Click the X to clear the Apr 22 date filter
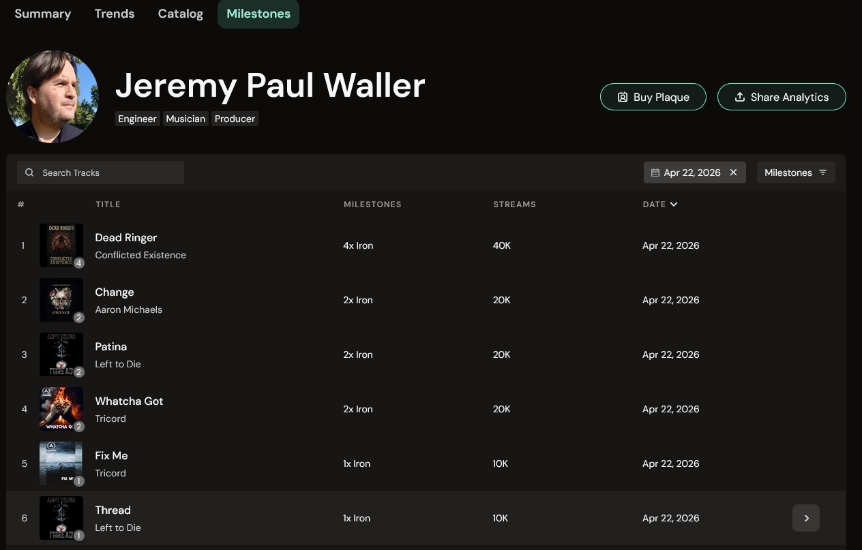The width and height of the screenshot is (862, 550). 733,172
